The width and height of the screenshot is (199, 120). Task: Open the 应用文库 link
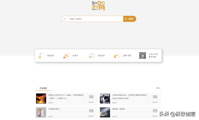click(x=101, y=56)
